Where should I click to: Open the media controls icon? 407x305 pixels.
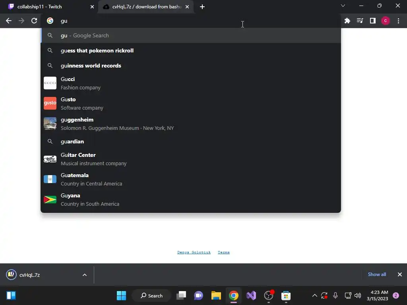click(360, 21)
